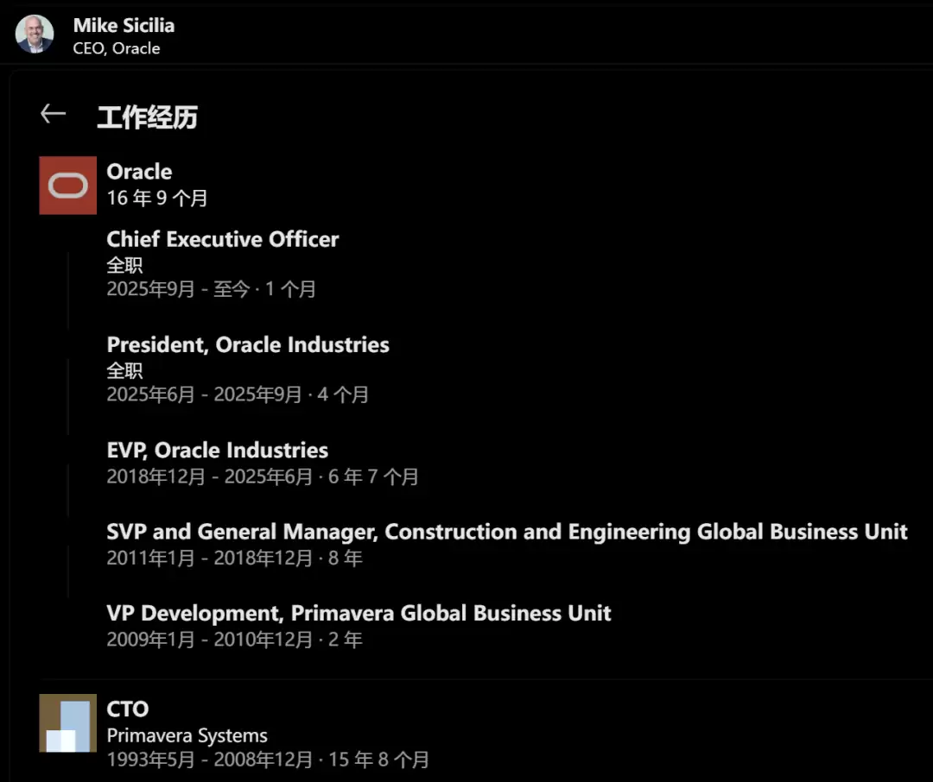Screen dimensions: 933x782
Task: Select VP Development, Primavera Global Business Unit
Action: (x=359, y=613)
